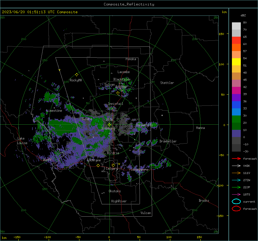This screenshot has height=241, width=258.
Task: Click yellow diamond marker below Cochrane label
Action: click(98, 165)
